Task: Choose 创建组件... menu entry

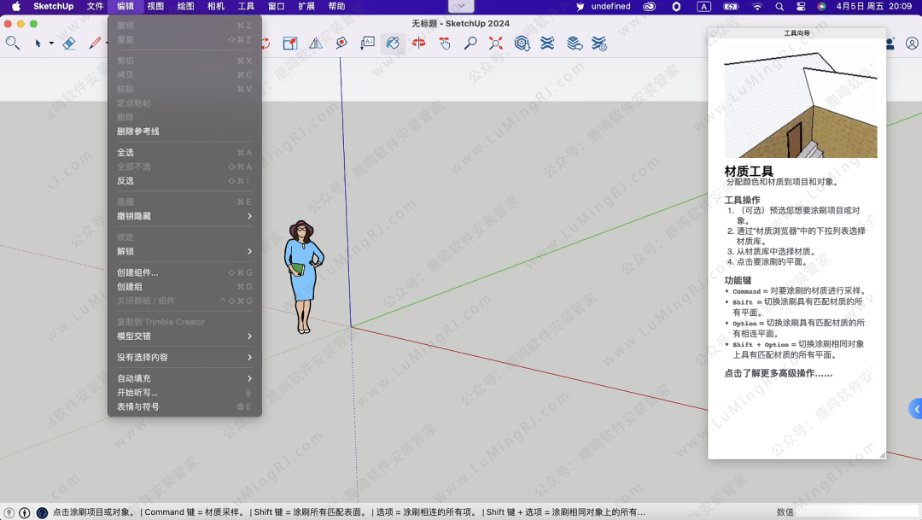Action: [137, 272]
